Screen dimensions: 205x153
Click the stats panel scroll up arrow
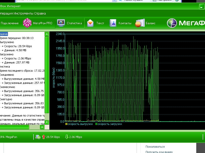click(x=47, y=34)
